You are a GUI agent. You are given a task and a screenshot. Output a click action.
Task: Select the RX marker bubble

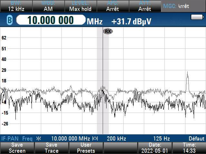(x=108, y=31)
